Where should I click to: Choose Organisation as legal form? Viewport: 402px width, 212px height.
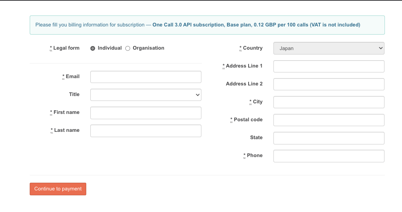(x=128, y=48)
